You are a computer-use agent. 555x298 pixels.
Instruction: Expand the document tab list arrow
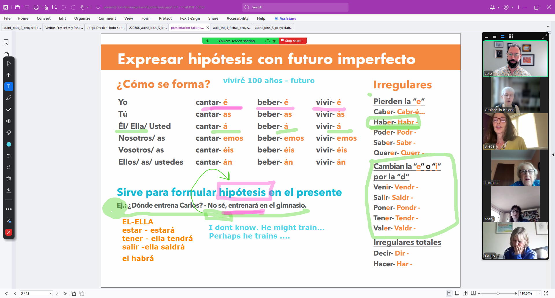548,26
